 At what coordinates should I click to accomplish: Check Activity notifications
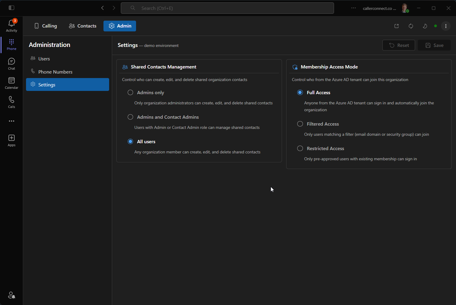coord(11,25)
